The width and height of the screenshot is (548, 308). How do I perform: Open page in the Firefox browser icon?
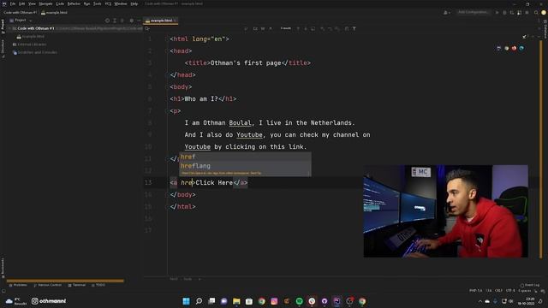514,48
